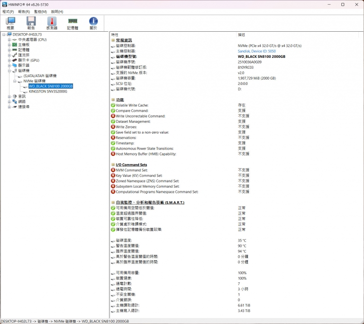Collapse the 磁碟機 drives node
Viewport: 364px width, 324px height.
[x=9, y=71]
